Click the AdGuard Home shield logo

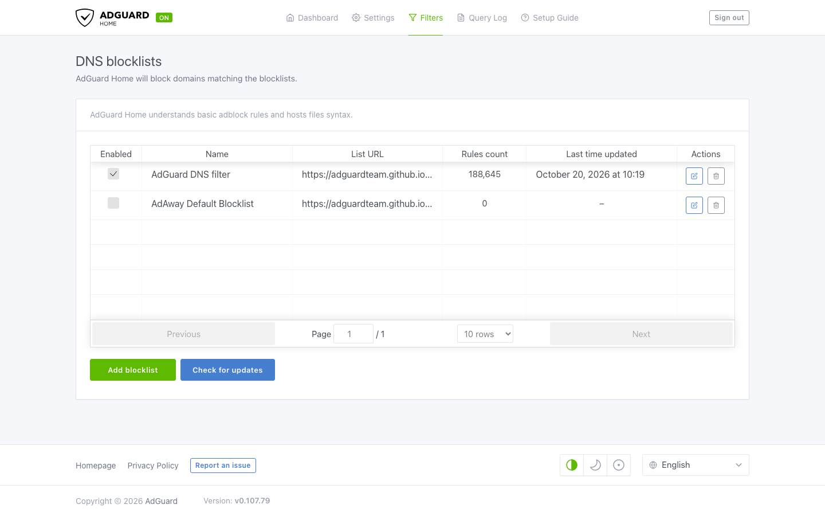pyautogui.click(x=85, y=18)
